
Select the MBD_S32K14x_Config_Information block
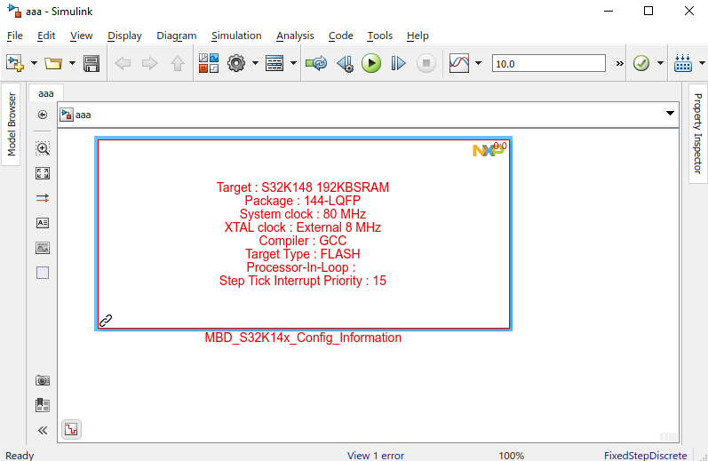click(304, 234)
